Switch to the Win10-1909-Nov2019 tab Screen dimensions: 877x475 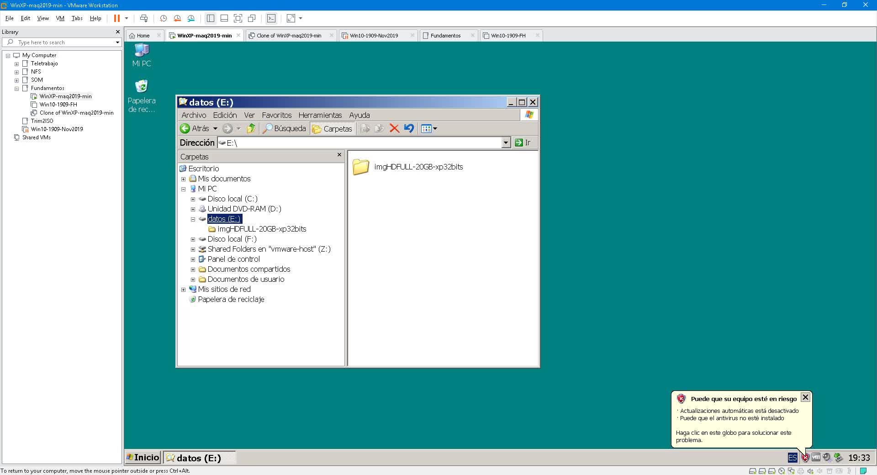pyautogui.click(x=374, y=36)
